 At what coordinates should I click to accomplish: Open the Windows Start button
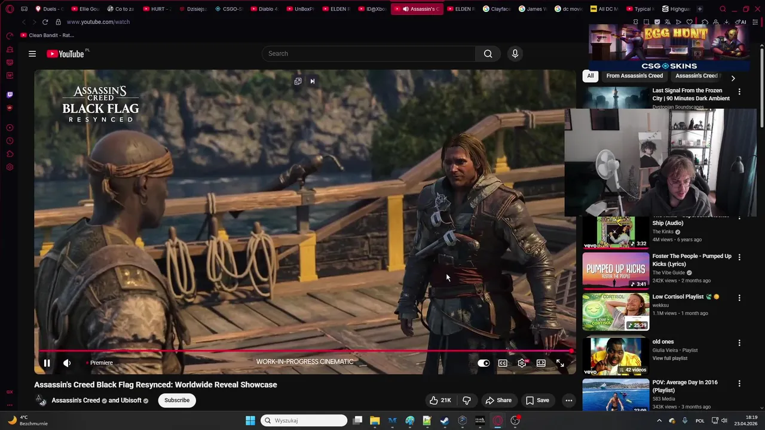coord(250,420)
